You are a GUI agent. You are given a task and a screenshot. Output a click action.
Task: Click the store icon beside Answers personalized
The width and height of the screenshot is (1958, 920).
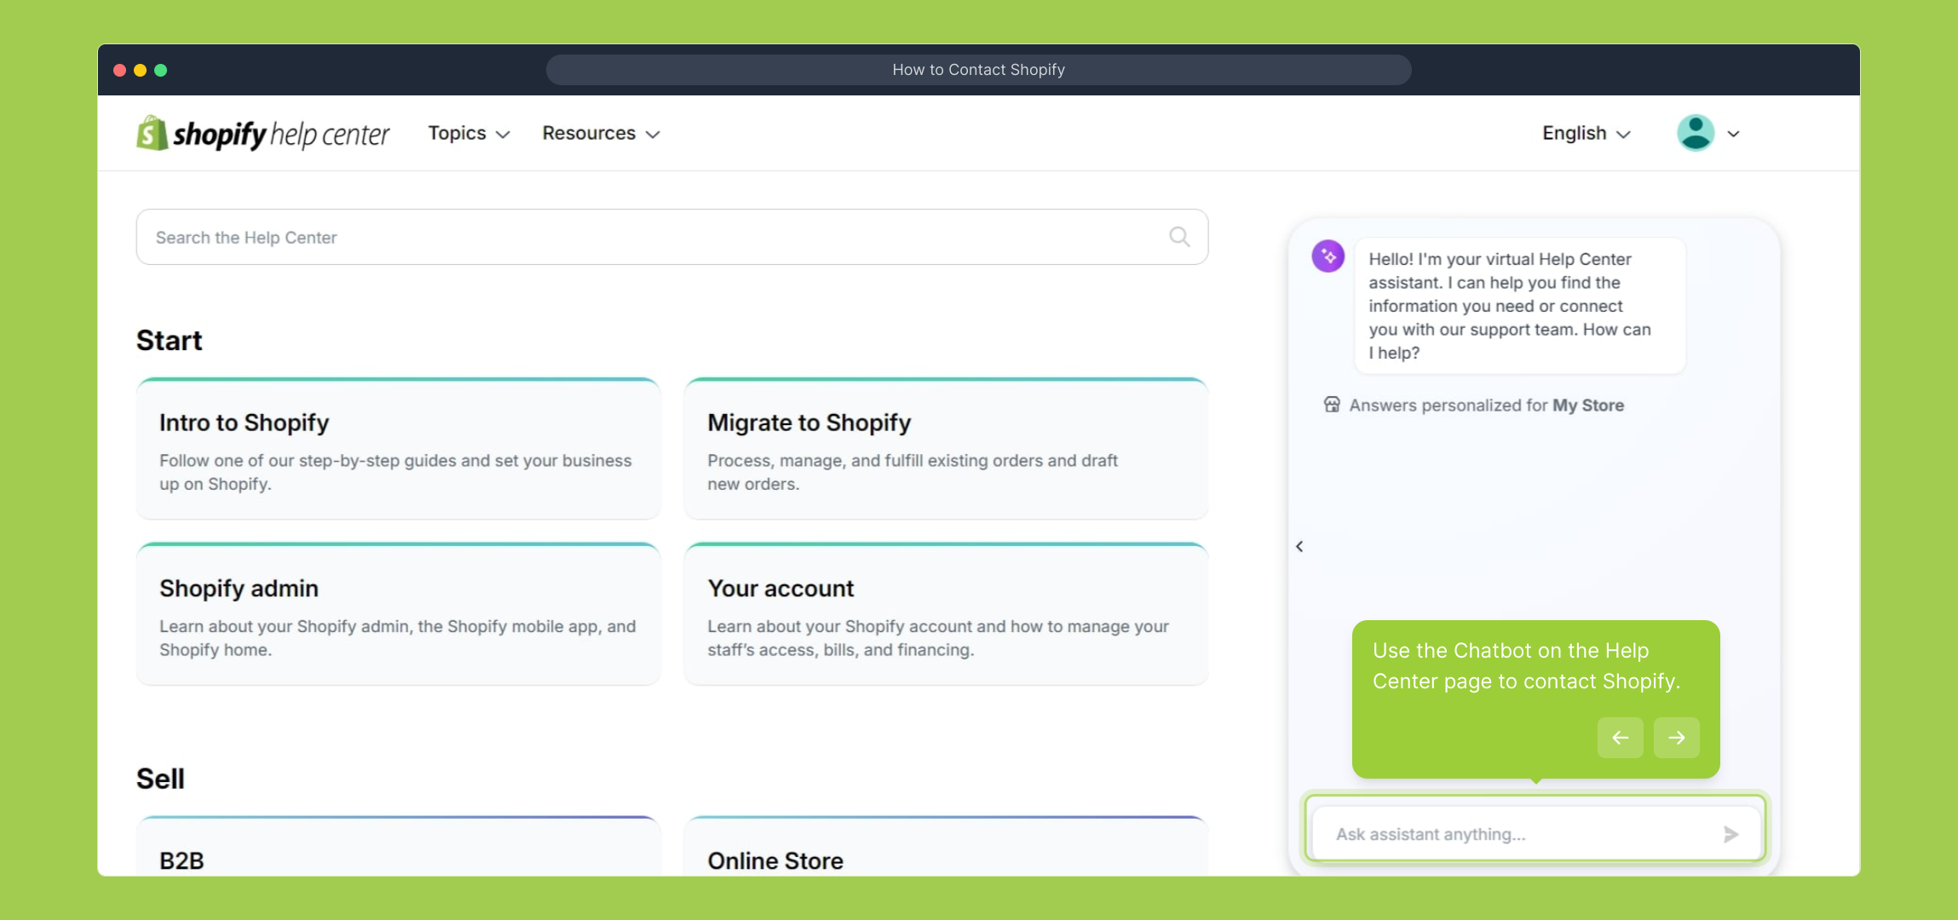(1332, 405)
